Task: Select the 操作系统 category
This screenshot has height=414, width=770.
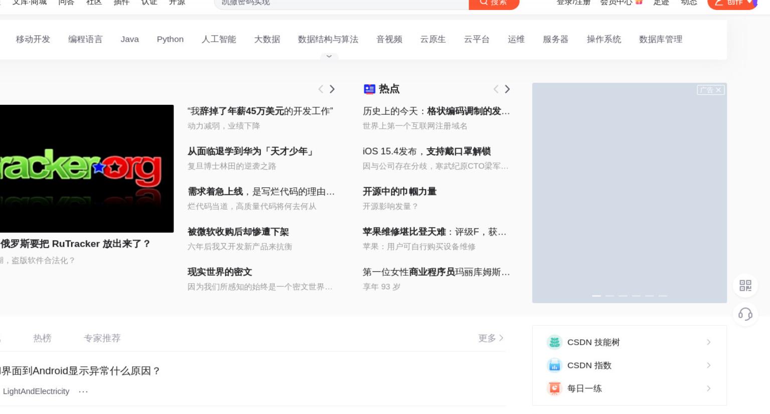Action: coord(604,39)
